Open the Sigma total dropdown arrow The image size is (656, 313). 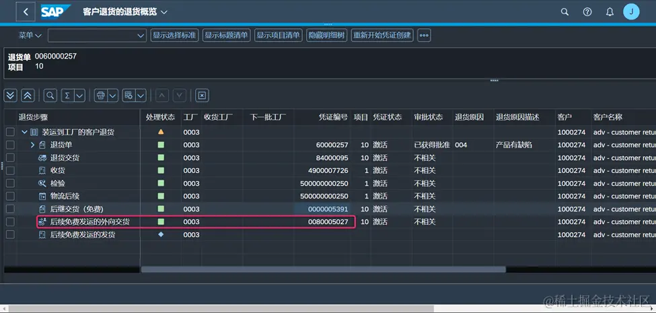point(79,96)
